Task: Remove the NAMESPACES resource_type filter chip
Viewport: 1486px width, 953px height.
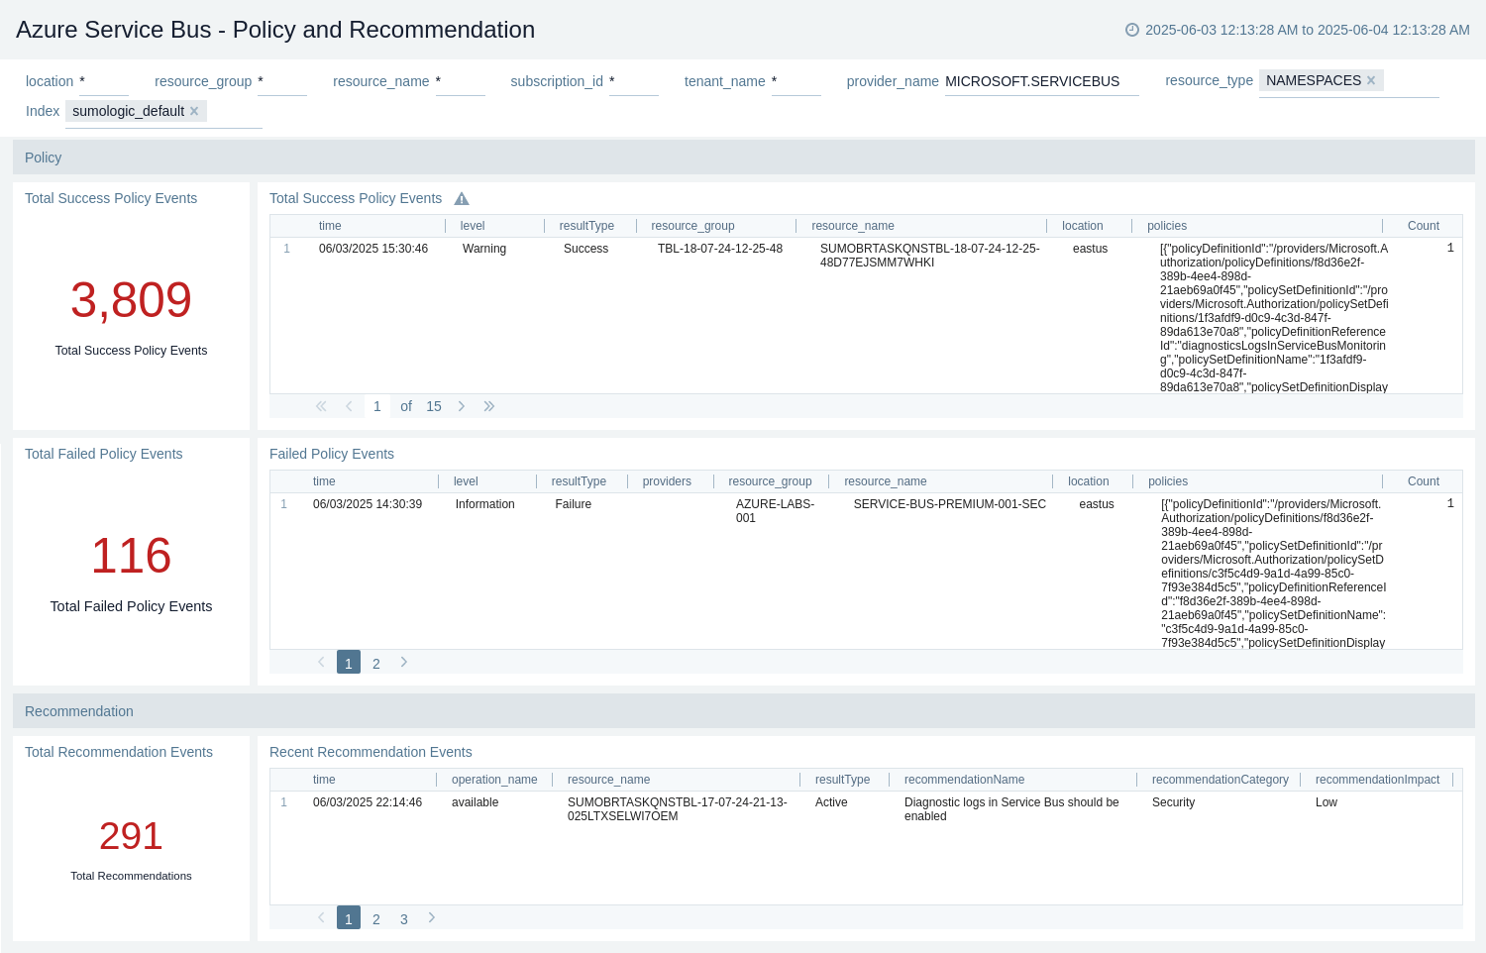Action: (1371, 80)
